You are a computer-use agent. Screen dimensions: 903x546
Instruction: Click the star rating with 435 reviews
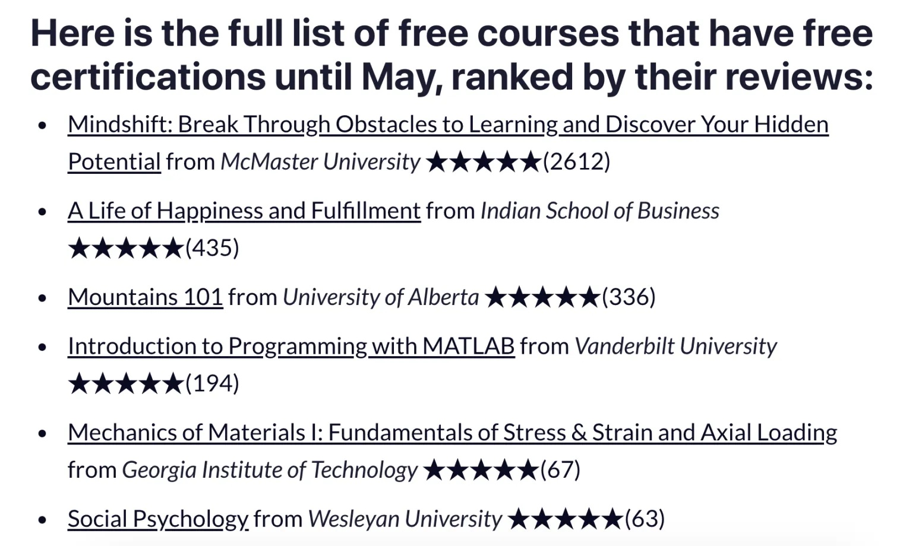tap(125, 248)
